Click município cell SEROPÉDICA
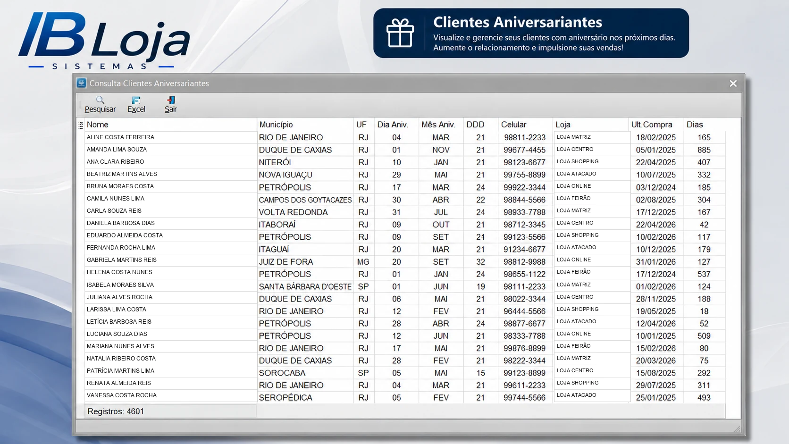Screen dimensions: 789x444 coord(285,398)
